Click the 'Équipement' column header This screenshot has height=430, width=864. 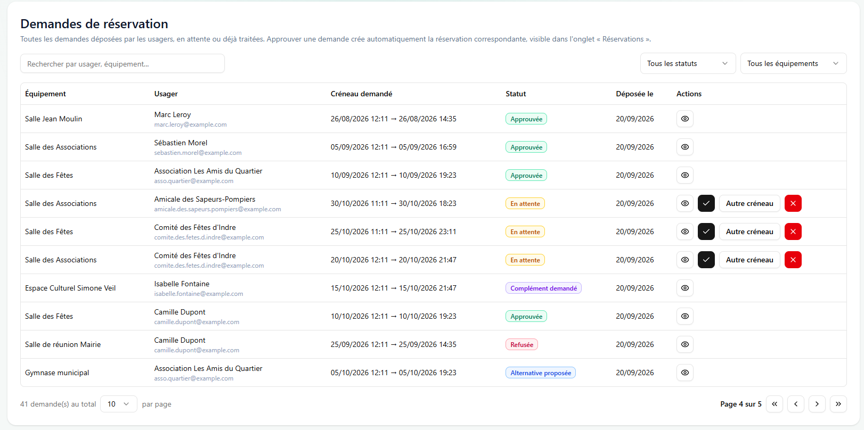tap(45, 94)
